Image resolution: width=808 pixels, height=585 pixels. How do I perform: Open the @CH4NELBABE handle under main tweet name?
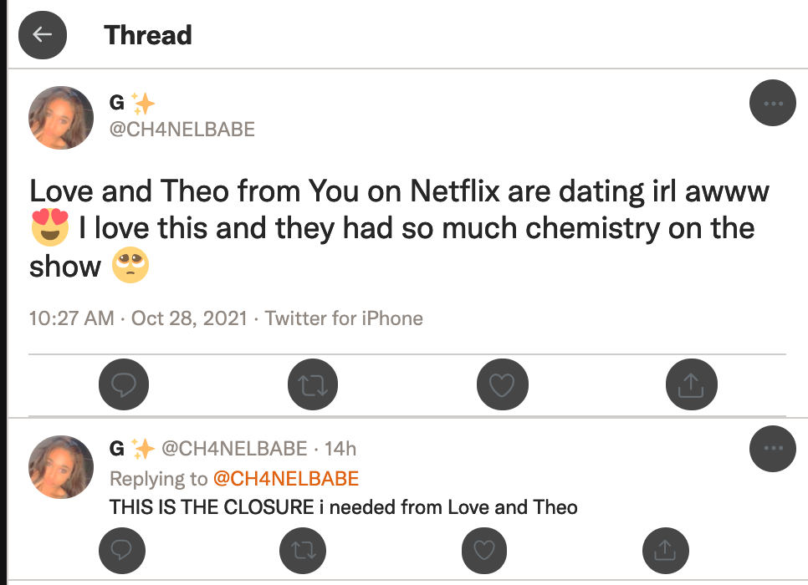coord(182,130)
